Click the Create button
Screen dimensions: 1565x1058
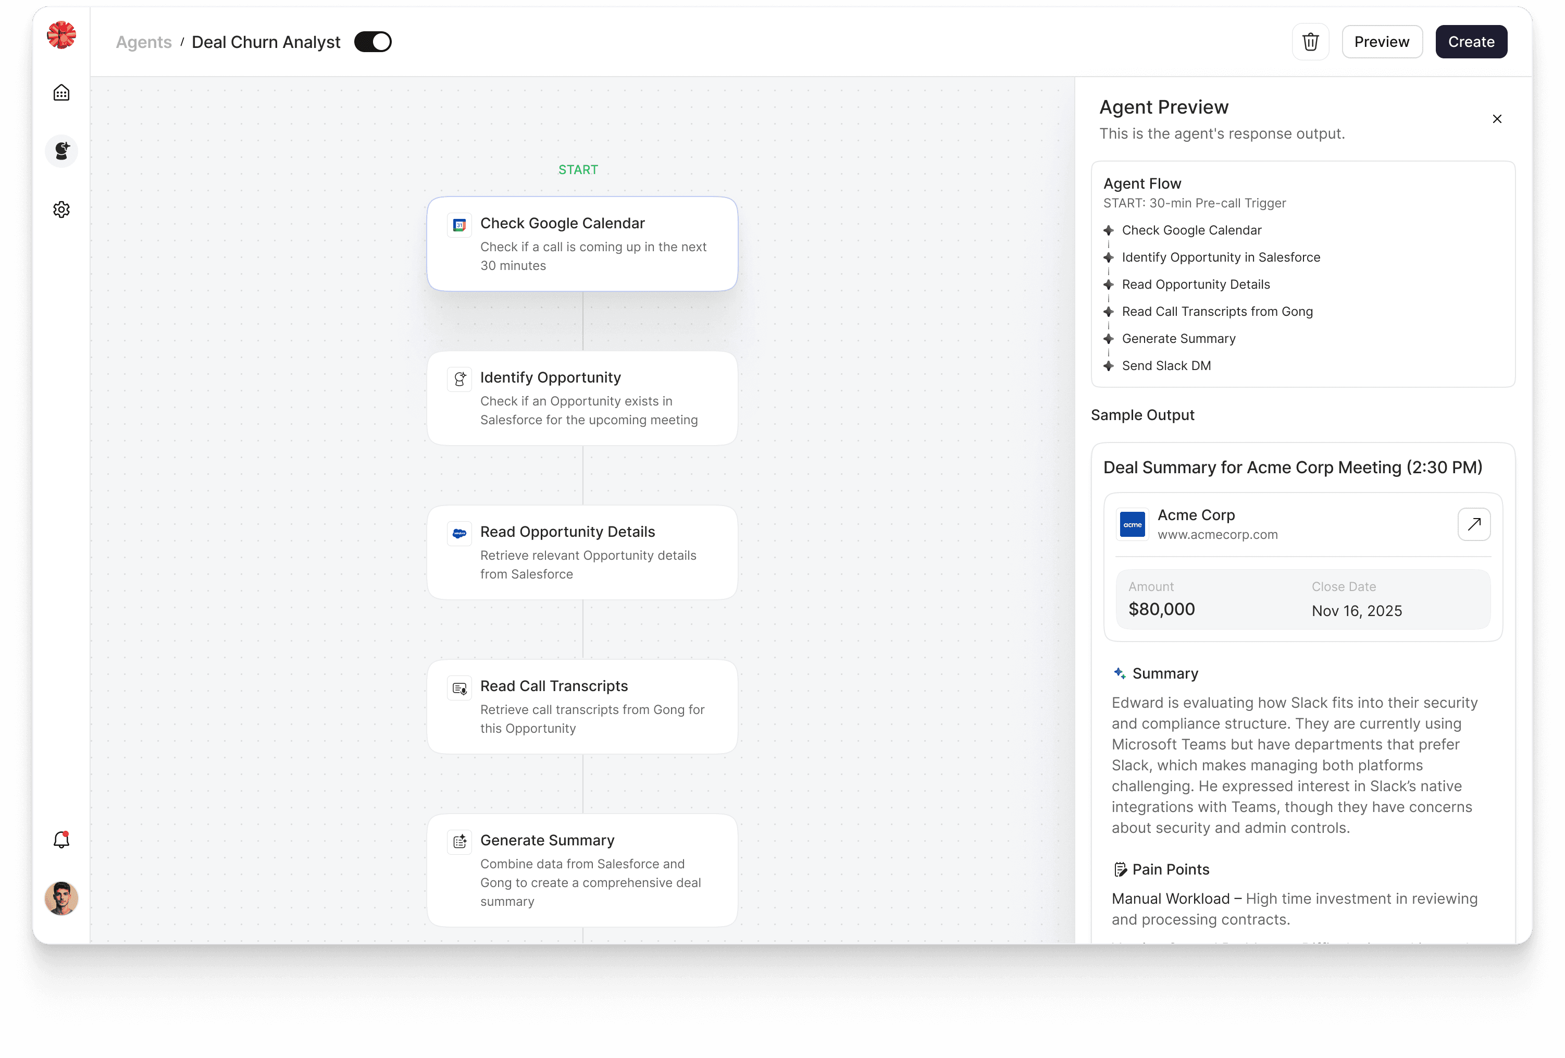[1471, 42]
